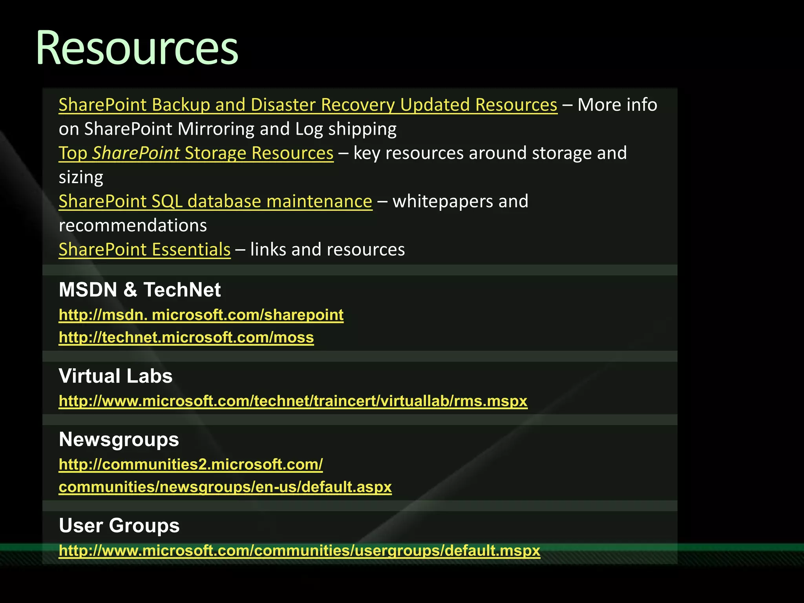Click the word 'recommendations'
The image size is (804, 603).
(x=133, y=226)
